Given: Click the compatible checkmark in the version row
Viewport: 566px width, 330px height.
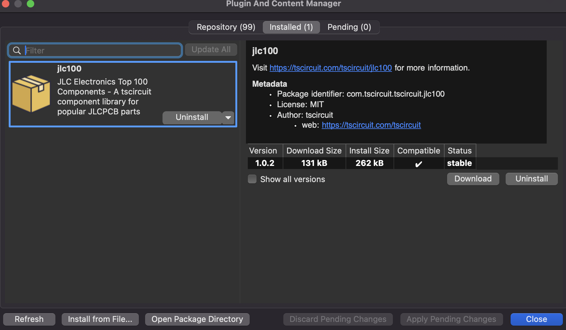Looking at the screenshot, I should point(418,163).
